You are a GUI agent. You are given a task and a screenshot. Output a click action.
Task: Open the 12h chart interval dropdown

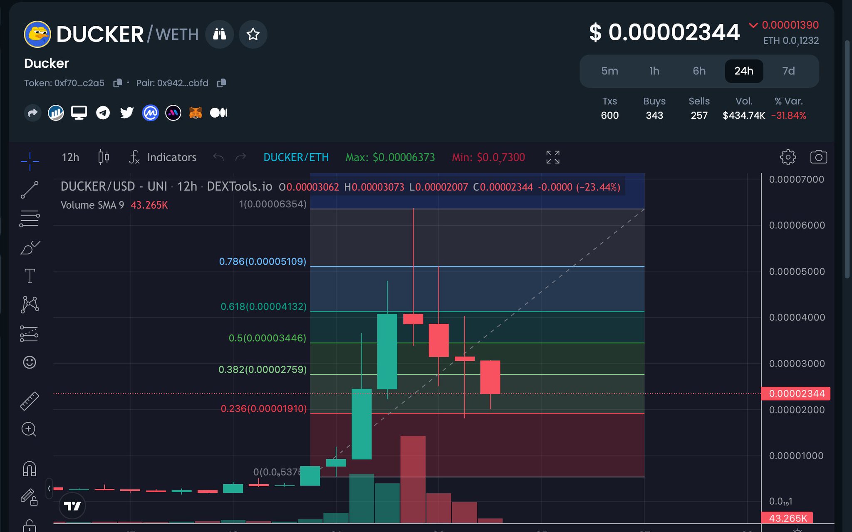[x=70, y=158]
